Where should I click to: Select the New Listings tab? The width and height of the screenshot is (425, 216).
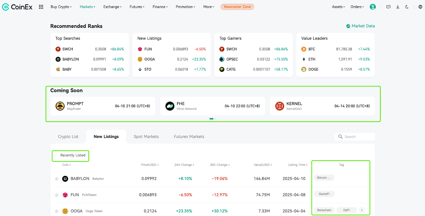106,137
